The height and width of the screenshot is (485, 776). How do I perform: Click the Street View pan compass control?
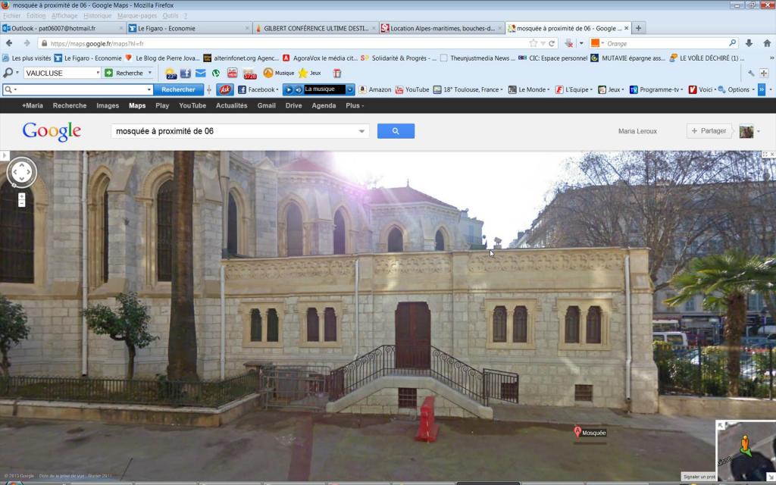point(22,172)
